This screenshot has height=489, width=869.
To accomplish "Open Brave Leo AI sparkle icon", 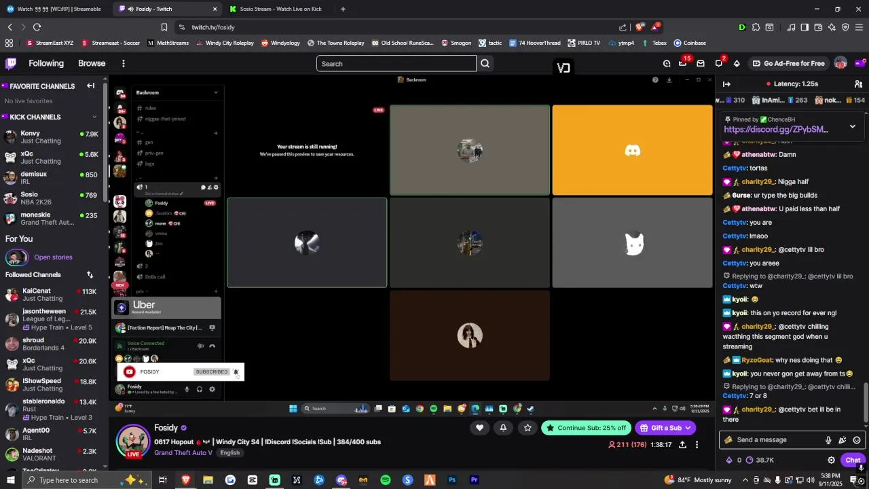I will click(x=832, y=27).
